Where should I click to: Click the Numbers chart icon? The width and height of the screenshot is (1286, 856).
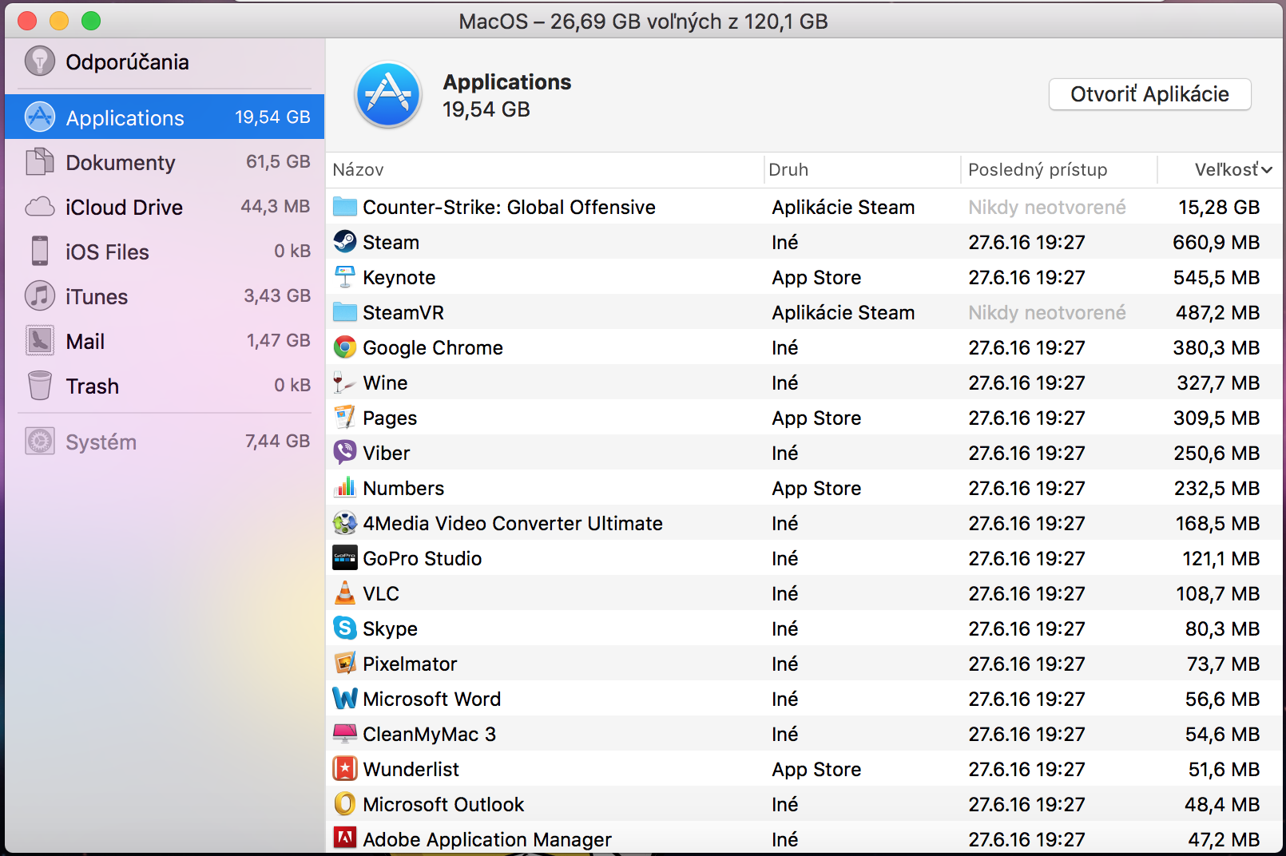(344, 487)
